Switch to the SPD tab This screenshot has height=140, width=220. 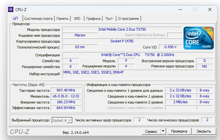tap(77, 19)
